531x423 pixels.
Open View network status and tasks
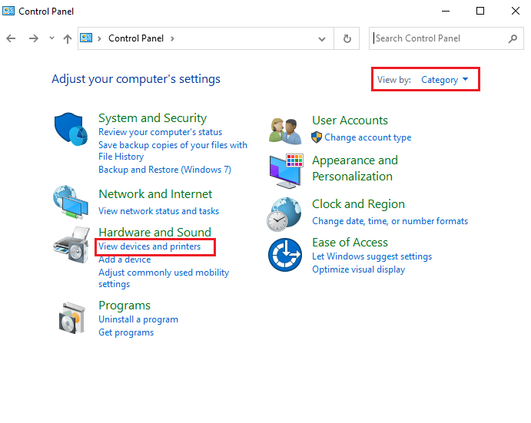click(158, 211)
